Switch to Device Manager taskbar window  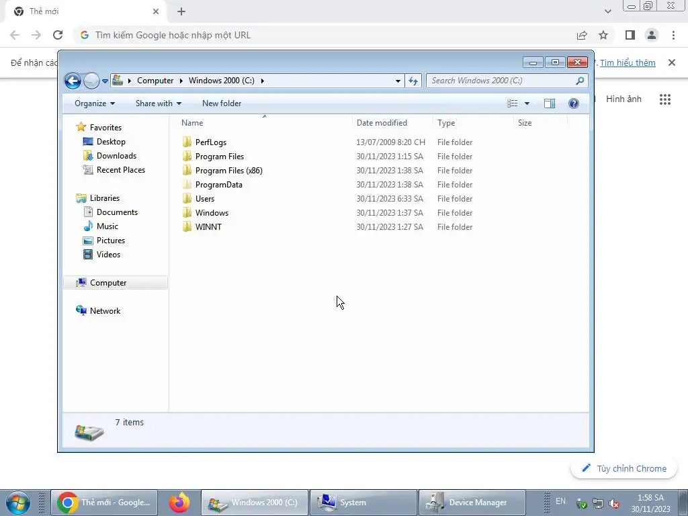472,503
